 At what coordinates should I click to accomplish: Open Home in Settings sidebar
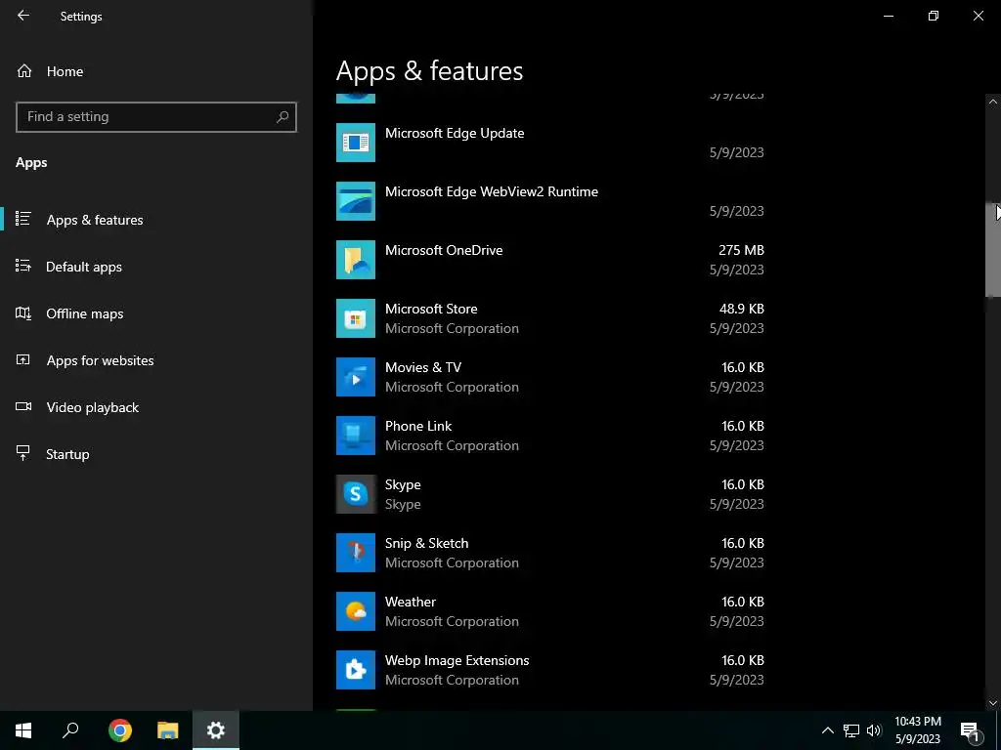pyautogui.click(x=156, y=71)
